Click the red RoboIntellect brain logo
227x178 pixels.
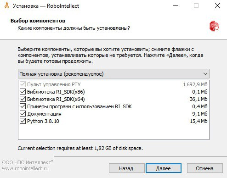pyautogui.click(x=214, y=26)
